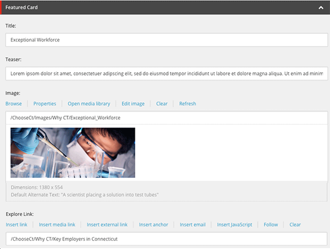Screen dimensions: 330x249
Task: Click the Insert anchor option
Action: click(x=153, y=225)
